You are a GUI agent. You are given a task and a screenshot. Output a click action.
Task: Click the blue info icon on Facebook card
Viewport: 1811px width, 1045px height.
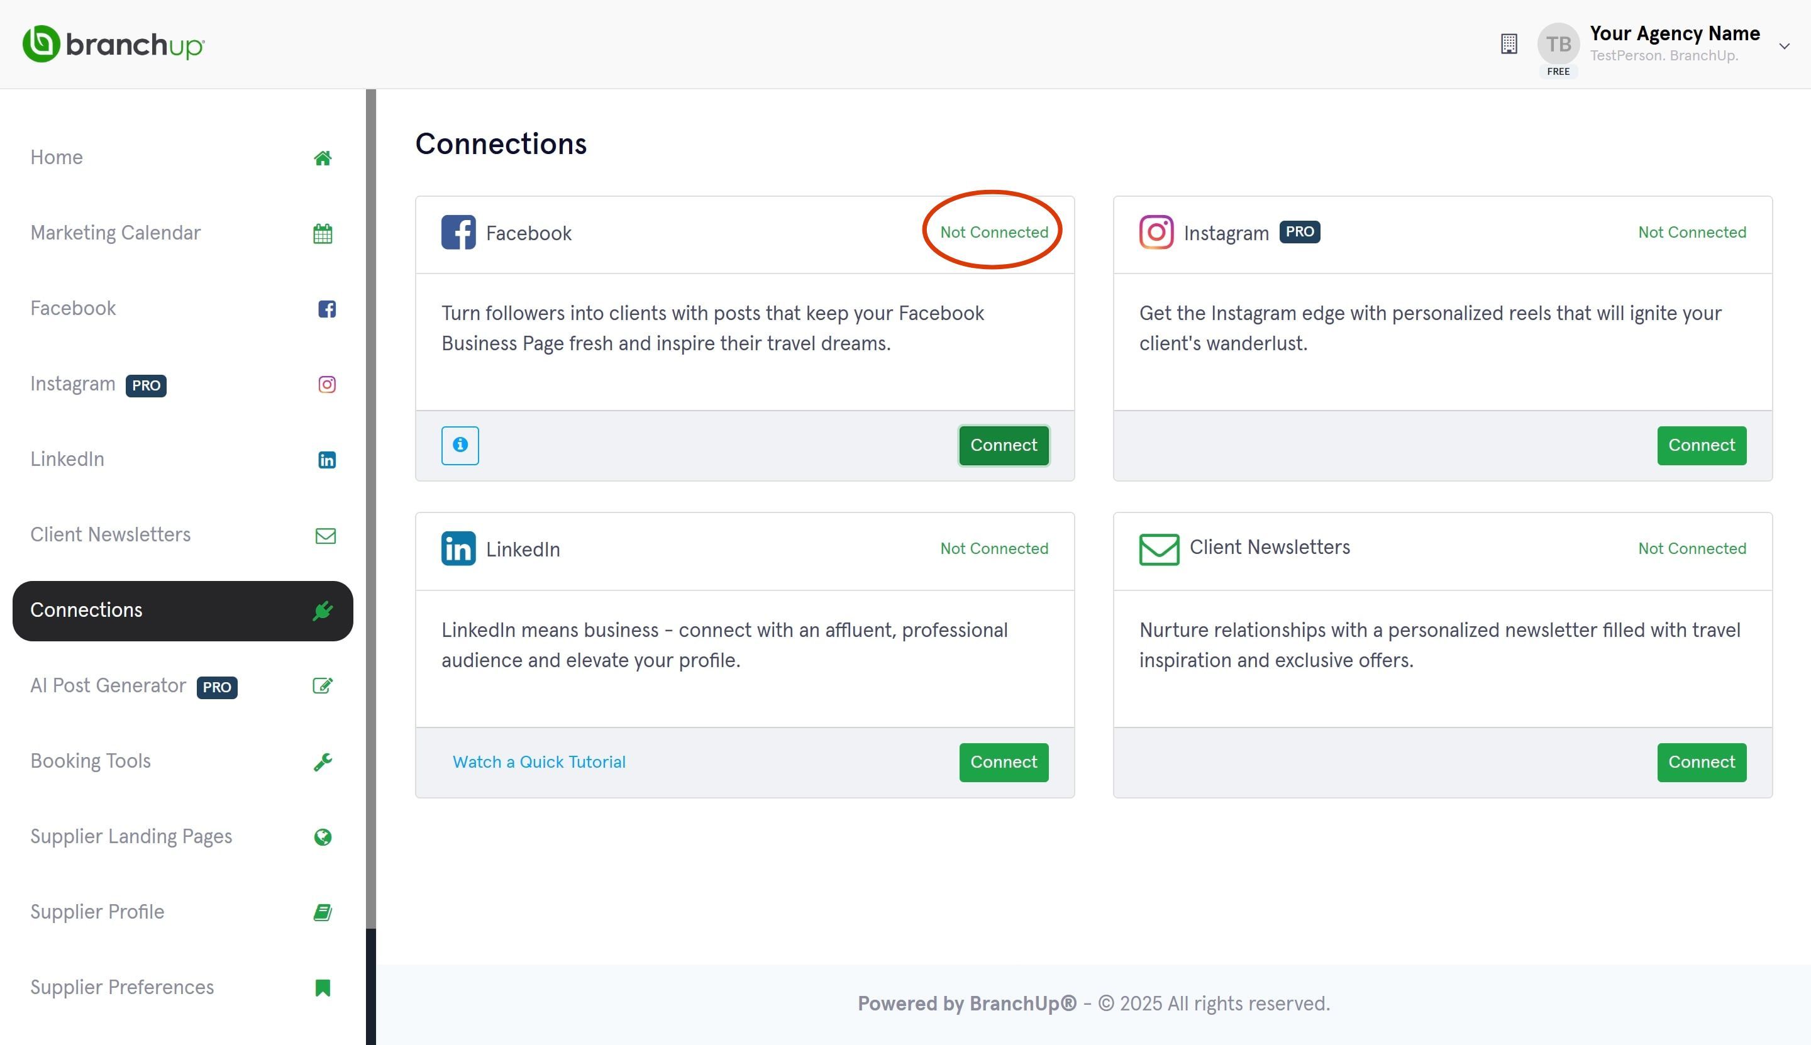(460, 445)
